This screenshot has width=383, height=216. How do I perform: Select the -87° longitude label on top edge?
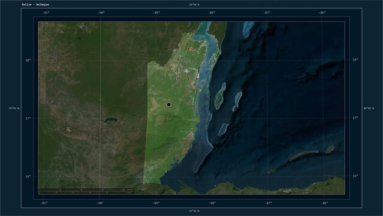(x=267, y=13)
